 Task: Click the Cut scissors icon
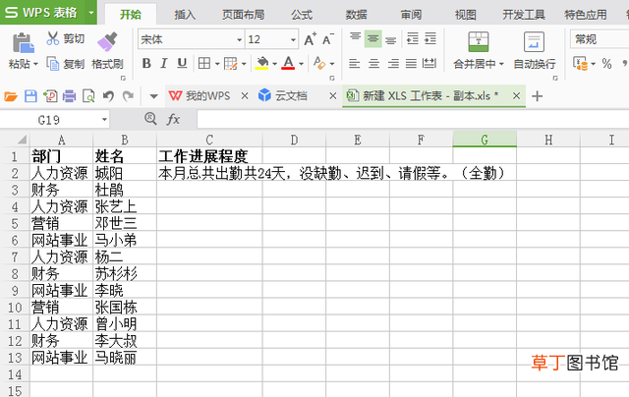pos(52,38)
